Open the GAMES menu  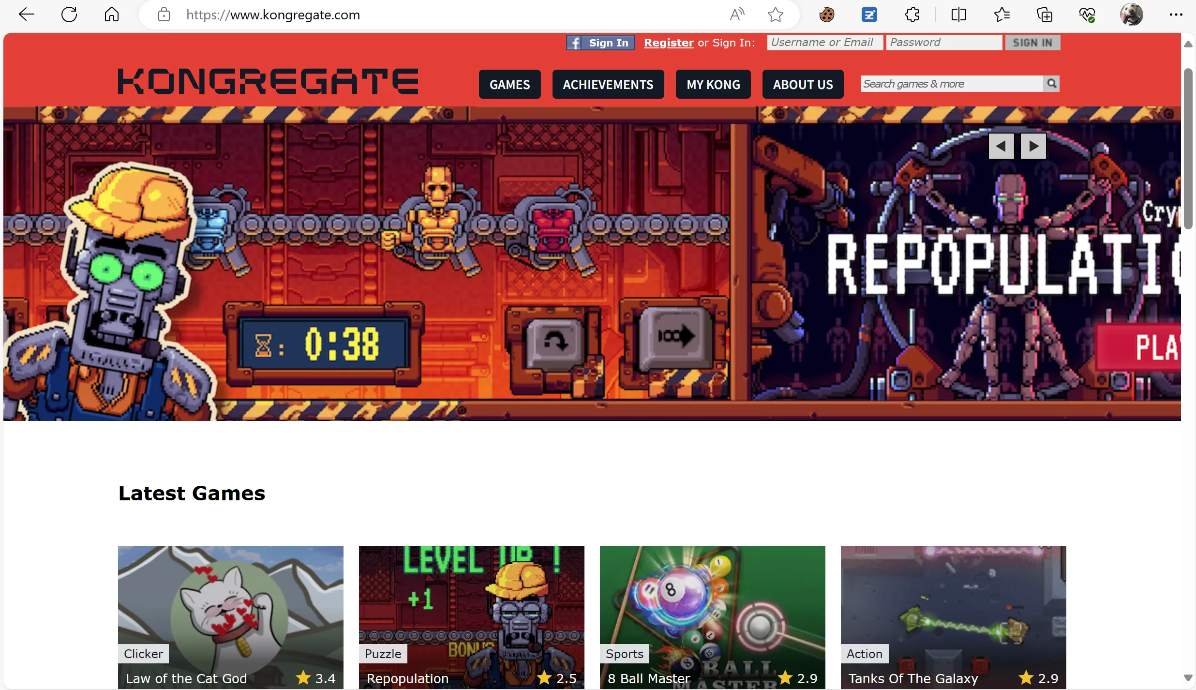pyautogui.click(x=509, y=84)
